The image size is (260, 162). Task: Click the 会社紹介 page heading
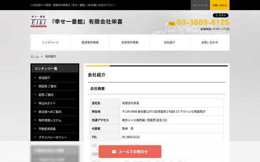(x=97, y=75)
